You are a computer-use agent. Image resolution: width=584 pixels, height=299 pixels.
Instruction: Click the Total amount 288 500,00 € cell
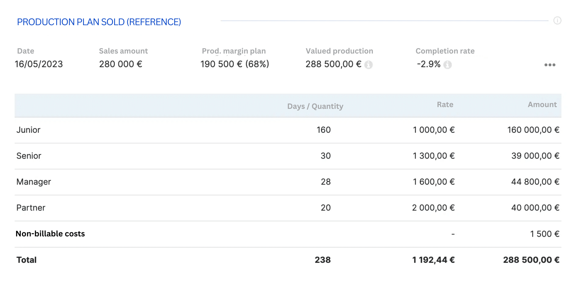[531, 260]
